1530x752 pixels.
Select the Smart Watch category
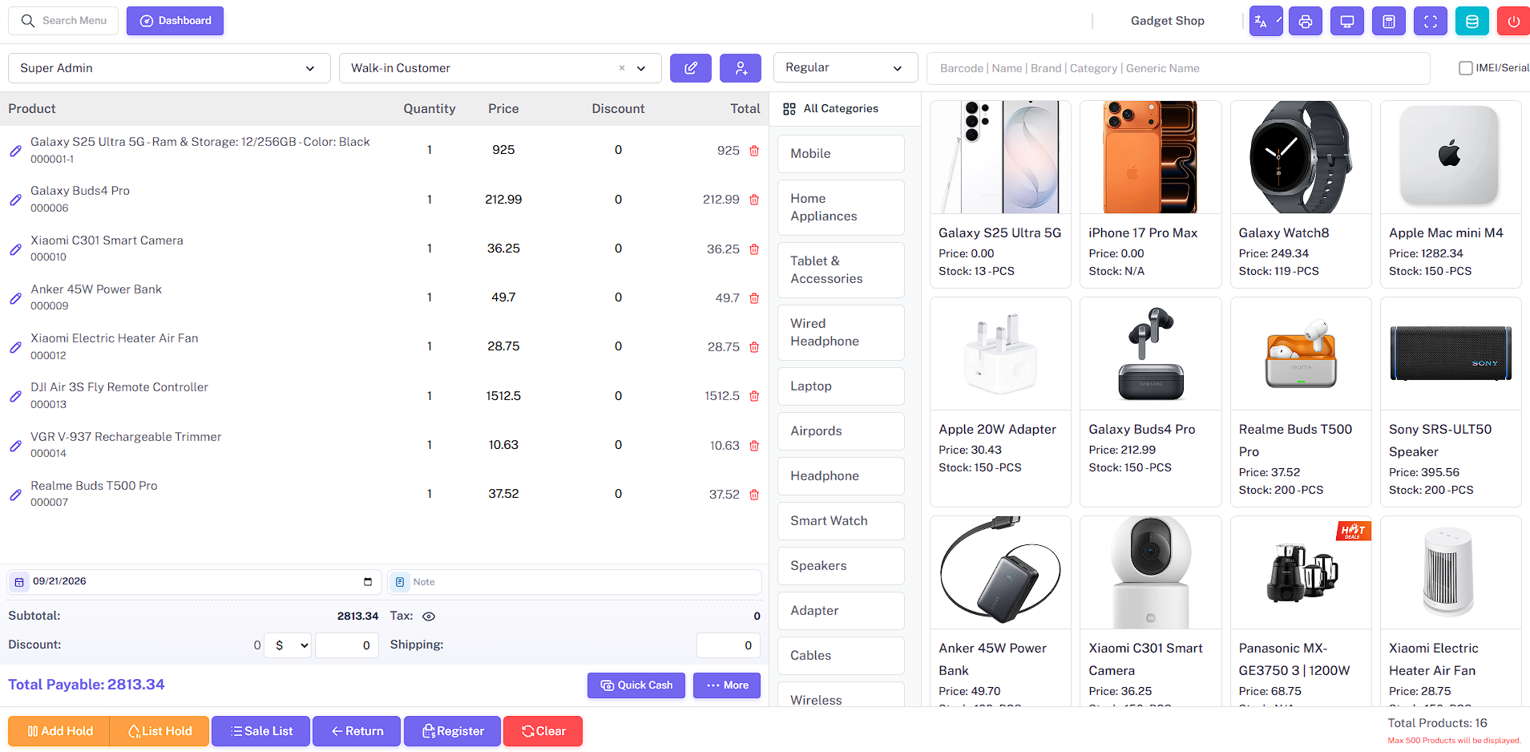click(x=841, y=521)
